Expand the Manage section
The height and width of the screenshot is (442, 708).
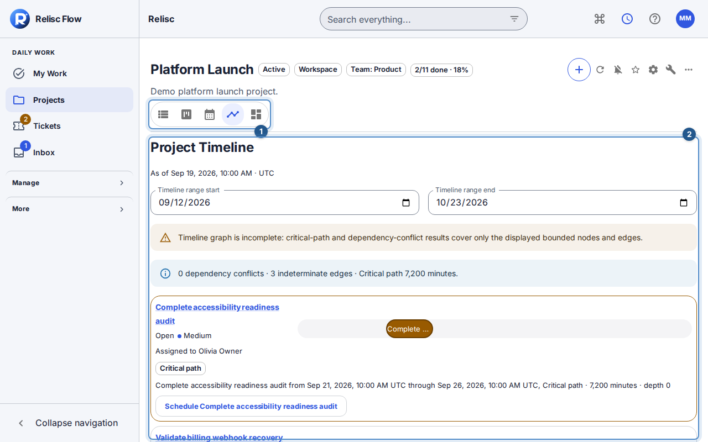[x=70, y=183]
